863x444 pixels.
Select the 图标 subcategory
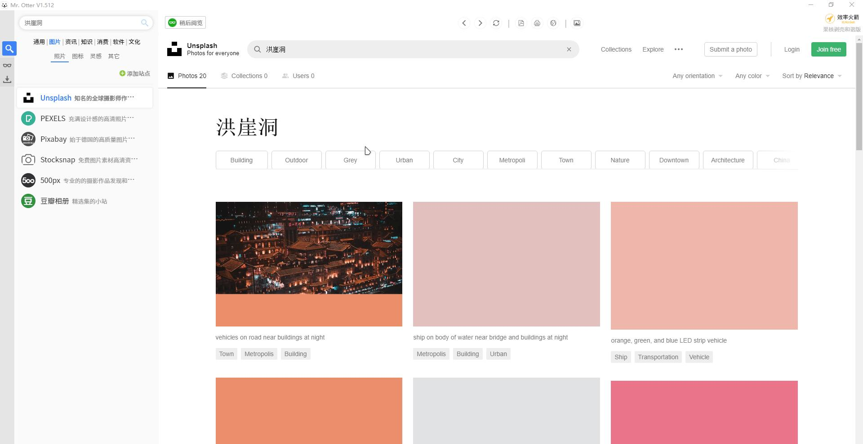78,56
